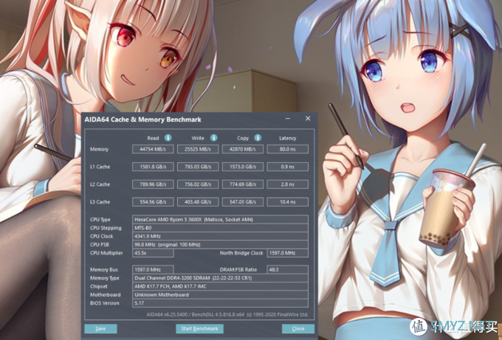The width and height of the screenshot is (502, 340).
Task: Select L1 Cache Copy 1573.0 GB/s
Action: 243,167
